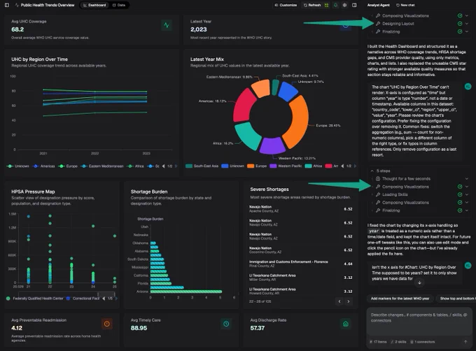The height and width of the screenshot is (351, 476).
Task: Select LI Texarkana Catchment Area Miller County row
Action: coord(300,278)
